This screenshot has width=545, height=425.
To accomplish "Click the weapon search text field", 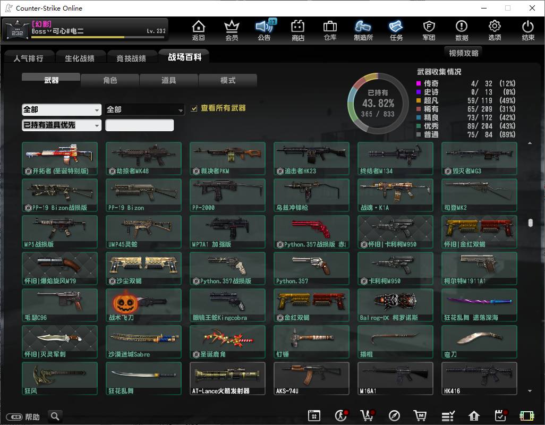I will point(139,125).
